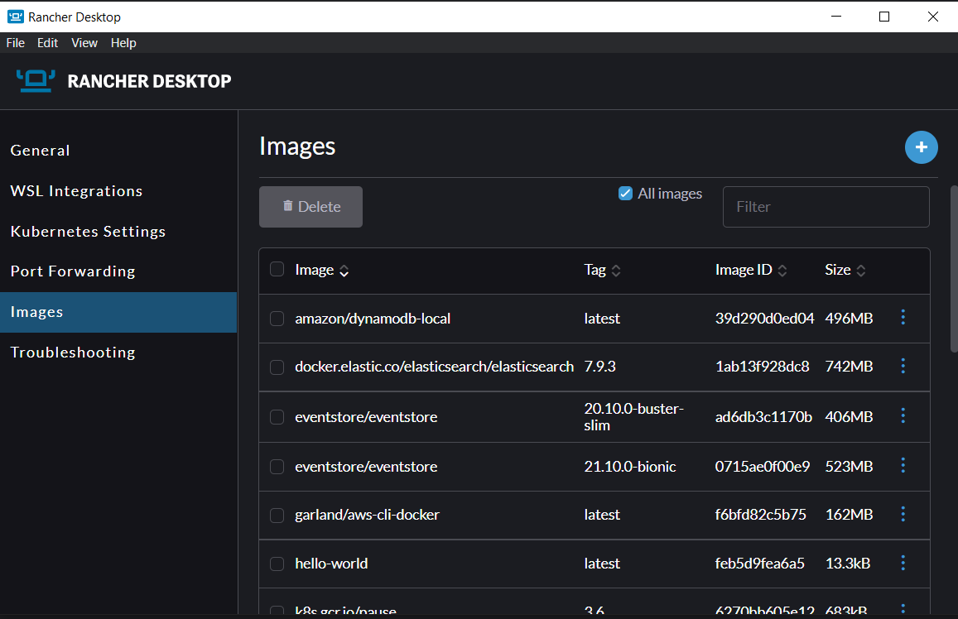This screenshot has width=958, height=619.
Task: Open the File menu
Action: point(15,42)
